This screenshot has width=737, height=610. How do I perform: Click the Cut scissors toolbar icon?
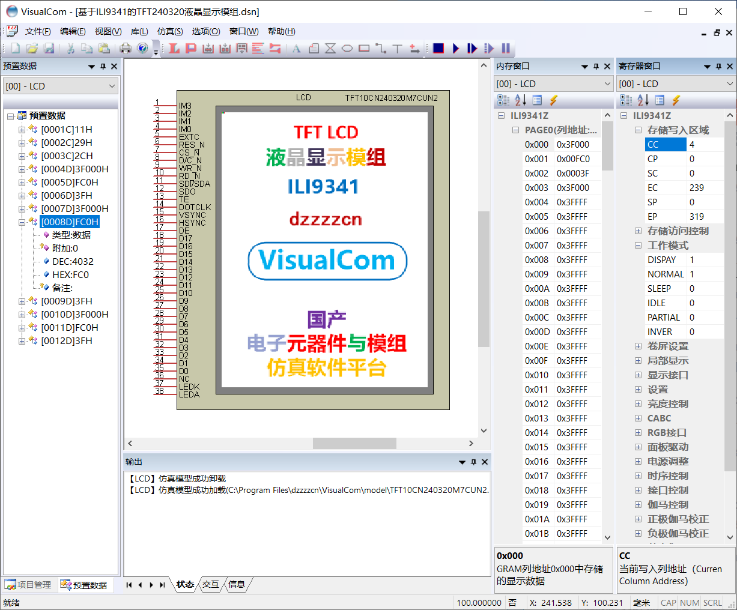[70, 48]
